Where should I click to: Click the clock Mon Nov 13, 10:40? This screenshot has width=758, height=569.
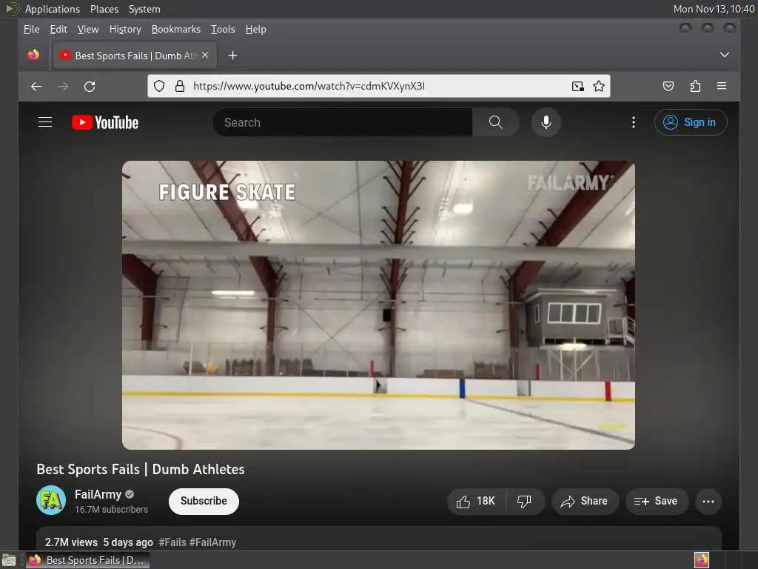click(x=714, y=9)
